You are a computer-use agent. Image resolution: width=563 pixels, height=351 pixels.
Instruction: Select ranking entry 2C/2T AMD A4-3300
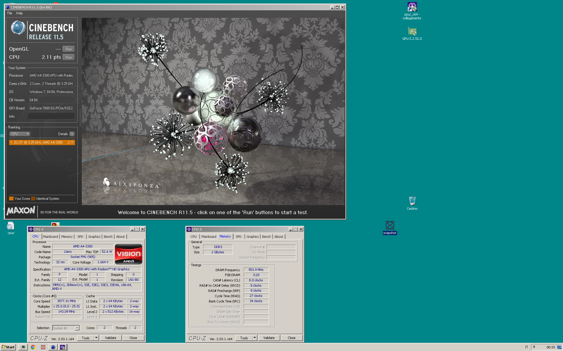click(42, 142)
